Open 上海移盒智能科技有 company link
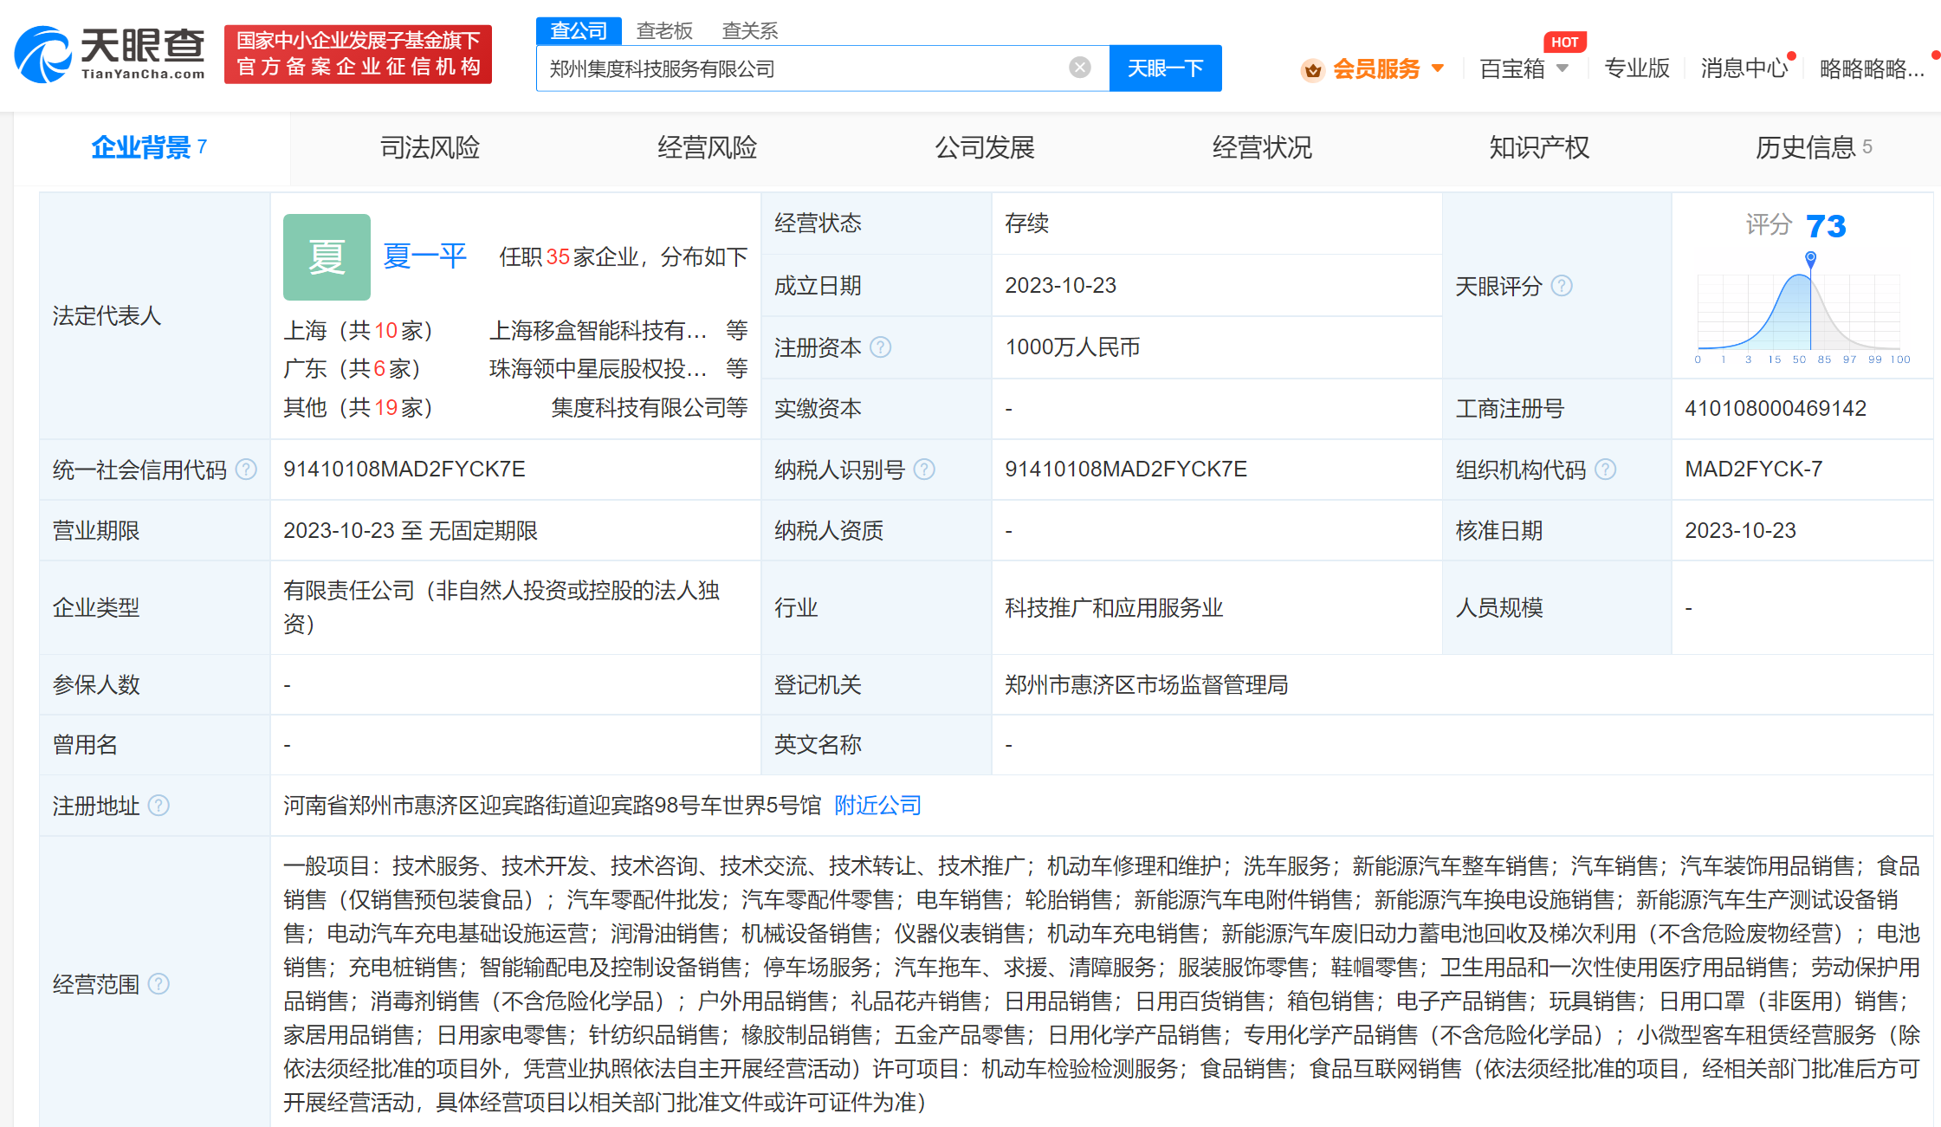The width and height of the screenshot is (1941, 1127). tap(598, 330)
